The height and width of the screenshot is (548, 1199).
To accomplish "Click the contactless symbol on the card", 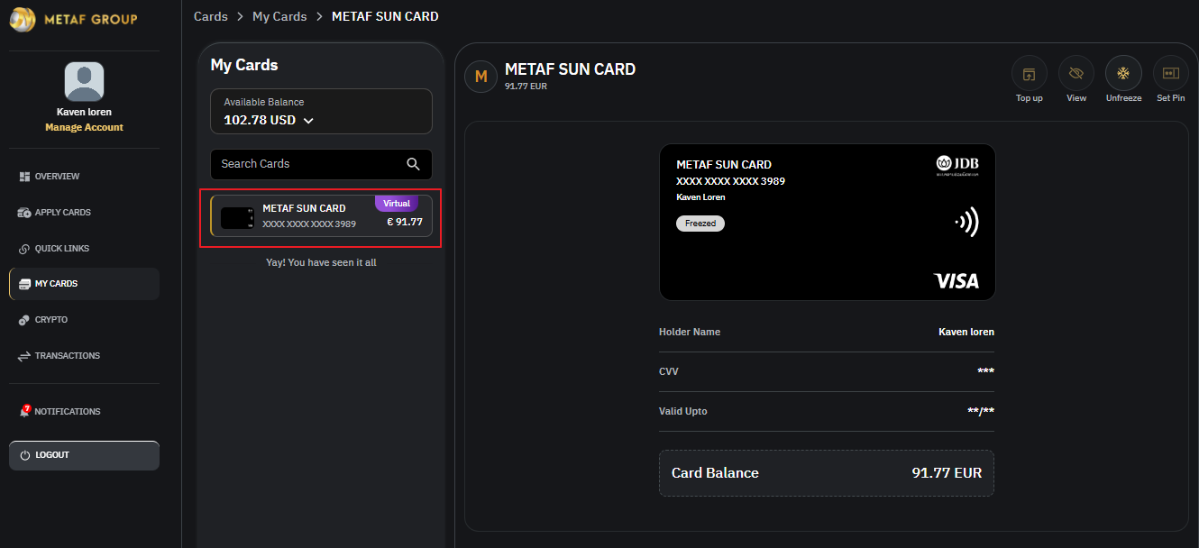I will [x=966, y=223].
